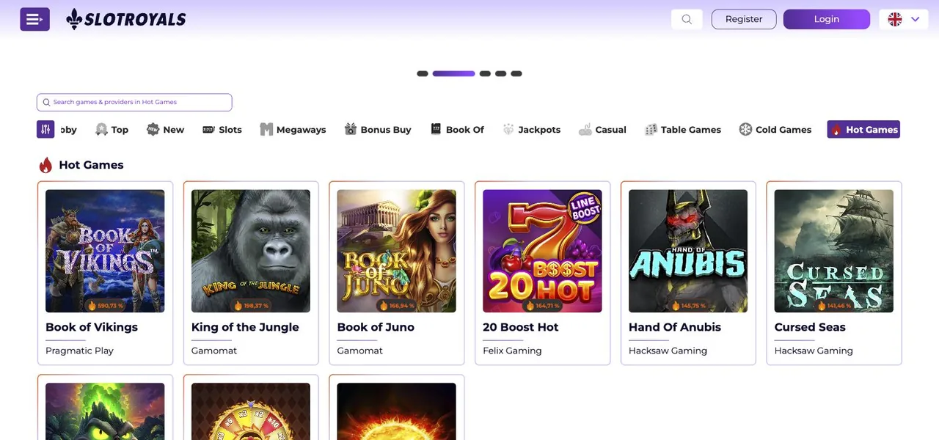Open the hamburger side menu
This screenshot has height=440, width=939.
click(34, 19)
